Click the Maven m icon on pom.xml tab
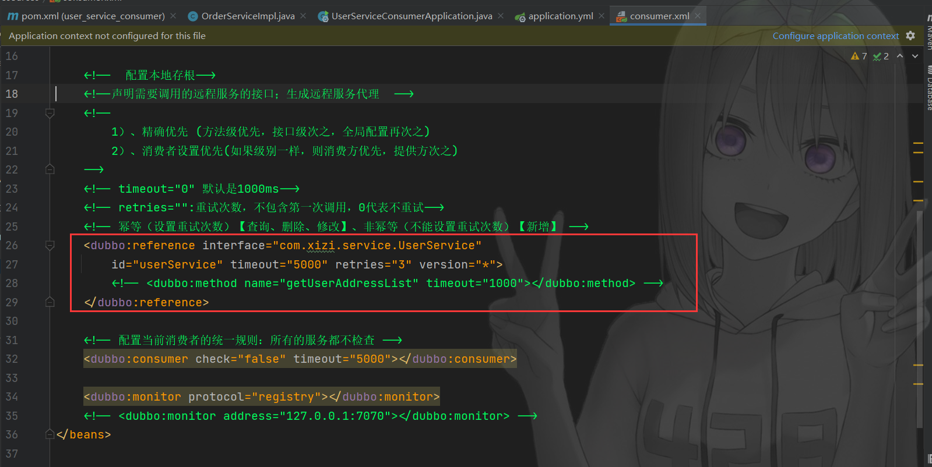932x467 pixels. 12,16
